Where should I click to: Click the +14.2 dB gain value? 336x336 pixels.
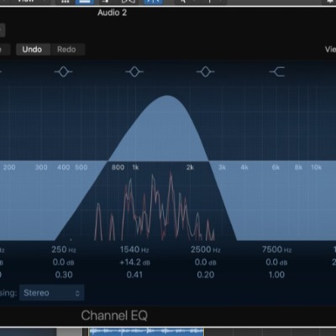(x=134, y=262)
